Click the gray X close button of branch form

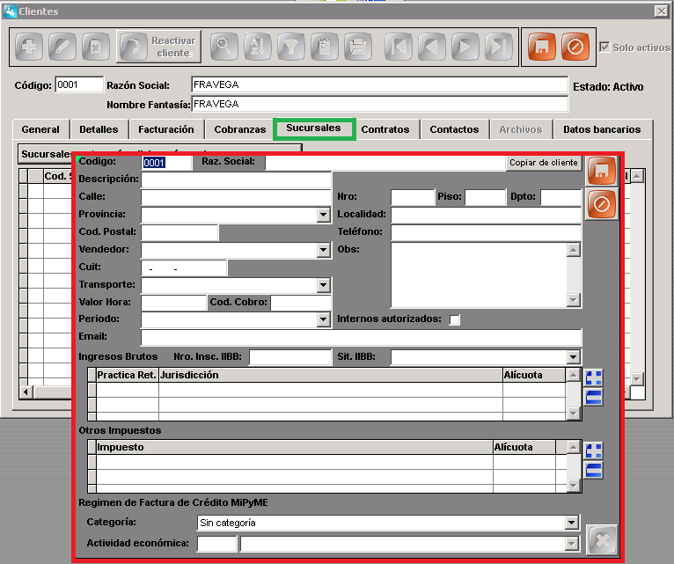pyautogui.click(x=602, y=540)
